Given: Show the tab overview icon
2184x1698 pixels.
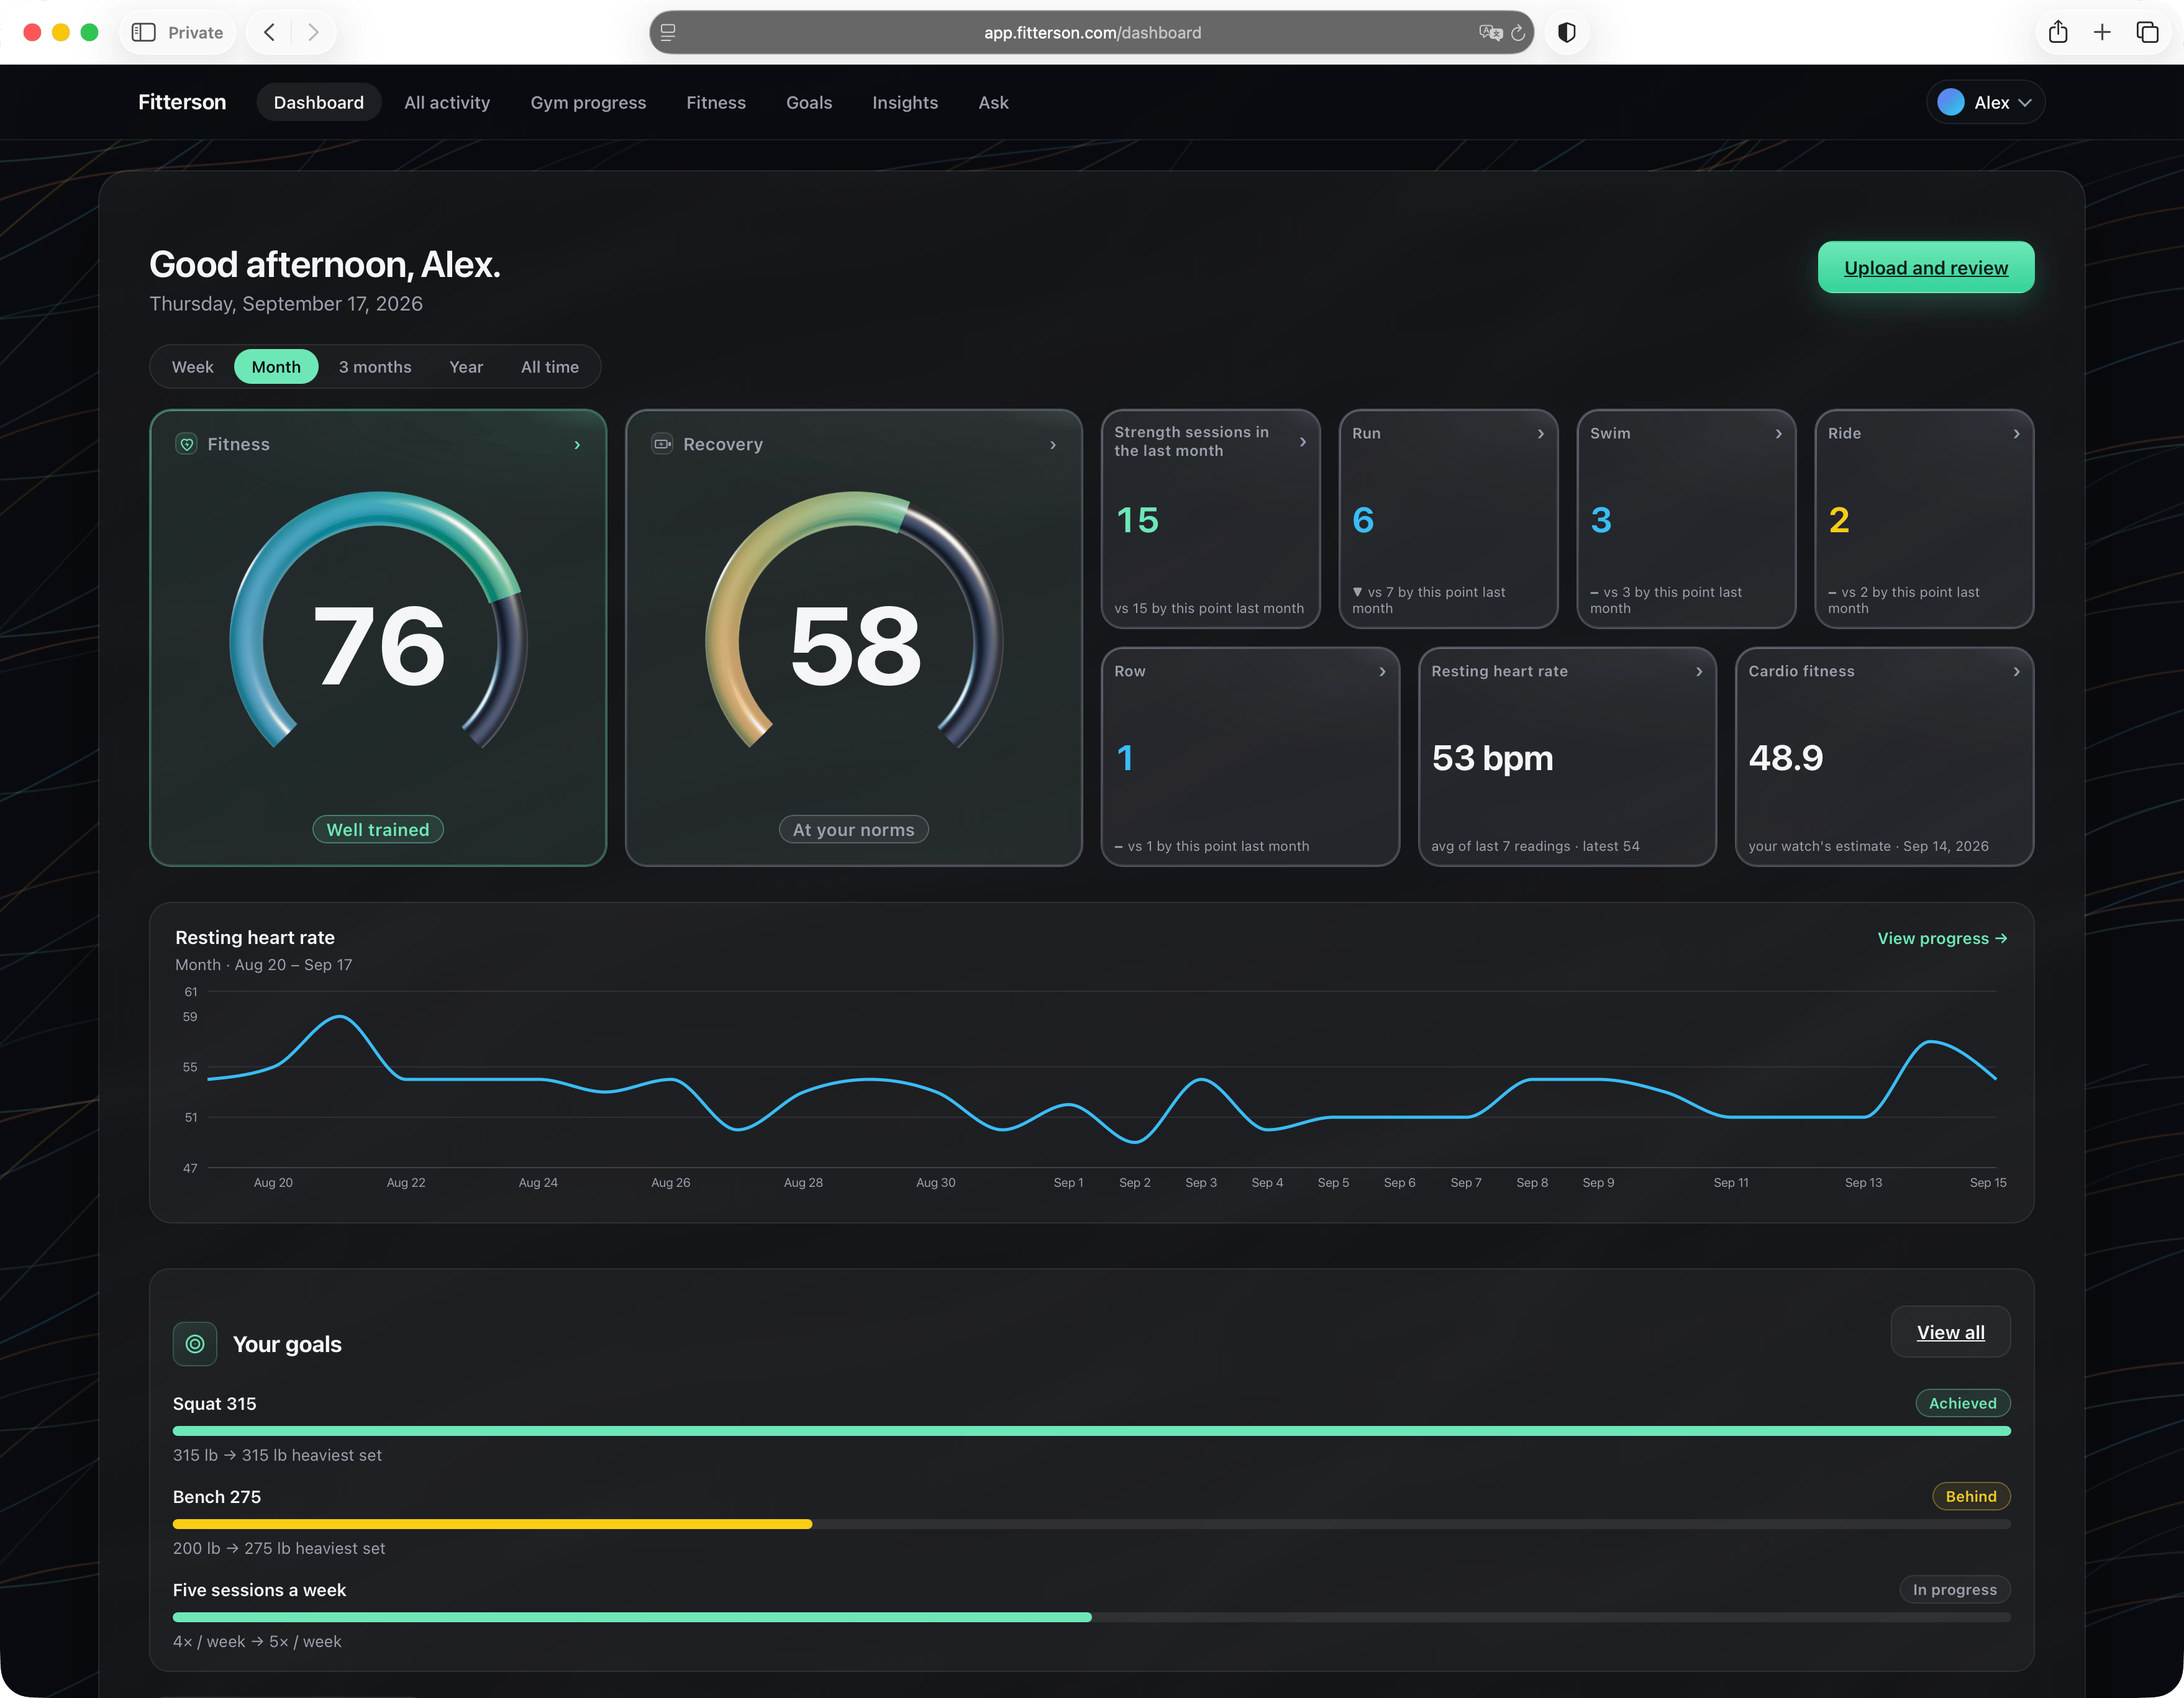Looking at the screenshot, I should 2147,32.
